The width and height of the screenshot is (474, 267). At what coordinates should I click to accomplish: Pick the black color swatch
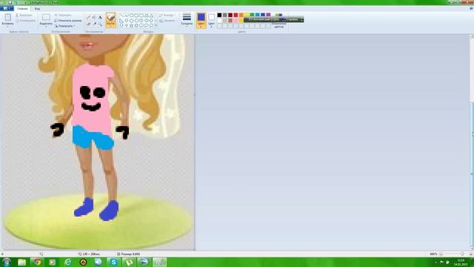click(x=219, y=15)
